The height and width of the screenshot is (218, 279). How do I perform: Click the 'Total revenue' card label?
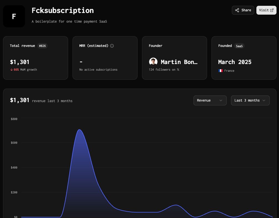[x=22, y=46]
